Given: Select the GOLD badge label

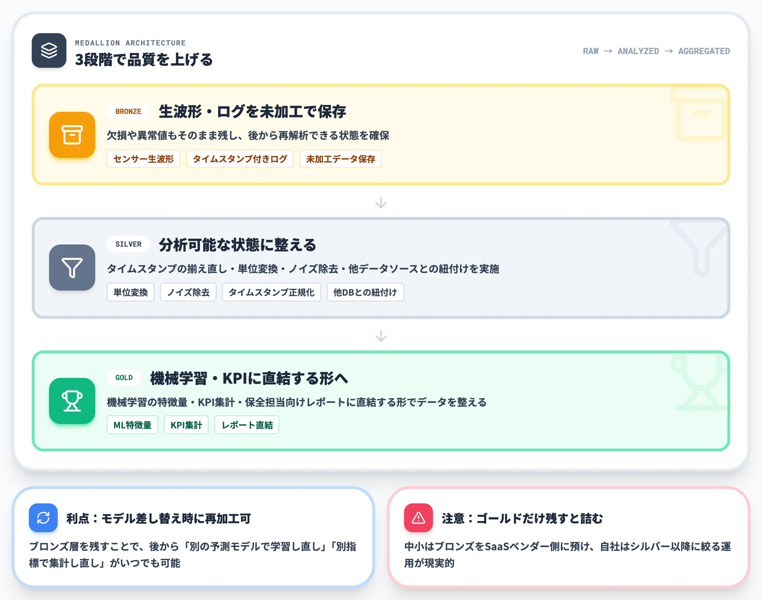Looking at the screenshot, I should pyautogui.click(x=124, y=378).
